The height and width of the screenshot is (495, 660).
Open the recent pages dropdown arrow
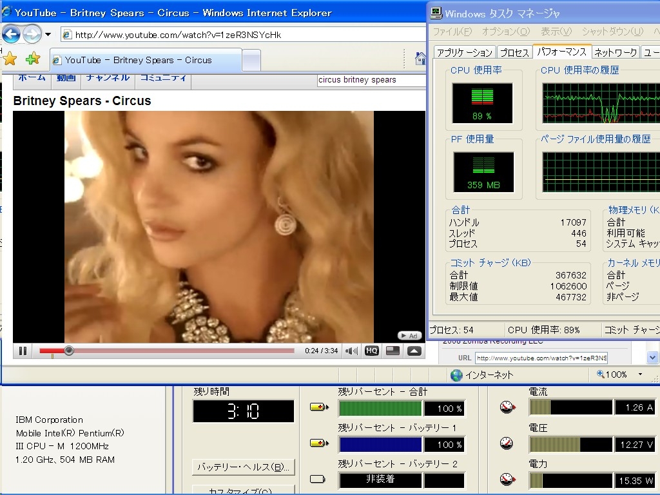click(x=48, y=34)
